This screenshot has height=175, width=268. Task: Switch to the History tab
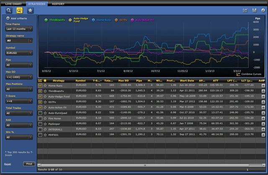(x=58, y=4)
